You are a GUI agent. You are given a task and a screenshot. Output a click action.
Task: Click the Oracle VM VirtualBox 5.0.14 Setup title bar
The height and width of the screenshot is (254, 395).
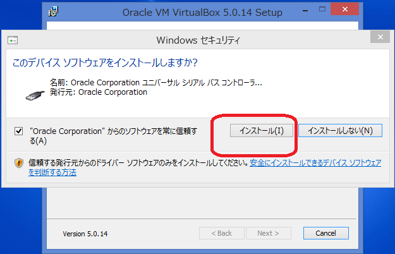click(201, 12)
